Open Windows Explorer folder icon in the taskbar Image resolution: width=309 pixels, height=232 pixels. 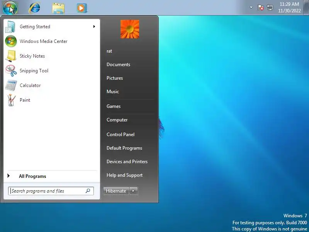pos(58,8)
